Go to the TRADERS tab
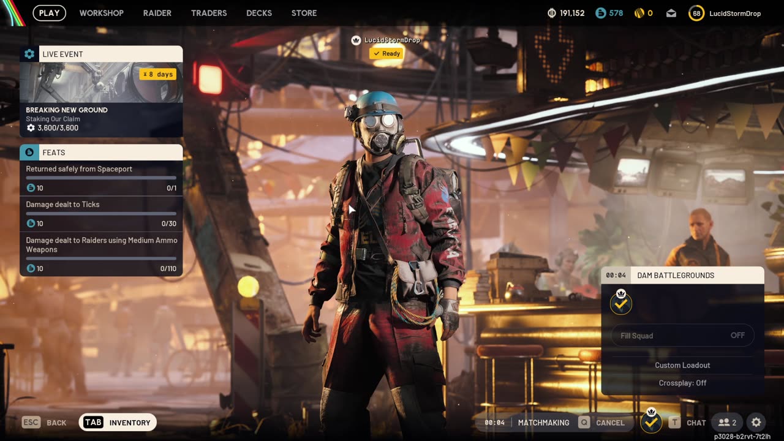Screen dimensions: 784x441 click(209, 13)
